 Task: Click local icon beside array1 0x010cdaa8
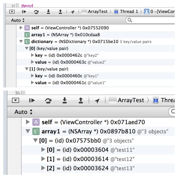pyautogui.click(x=27, y=35)
